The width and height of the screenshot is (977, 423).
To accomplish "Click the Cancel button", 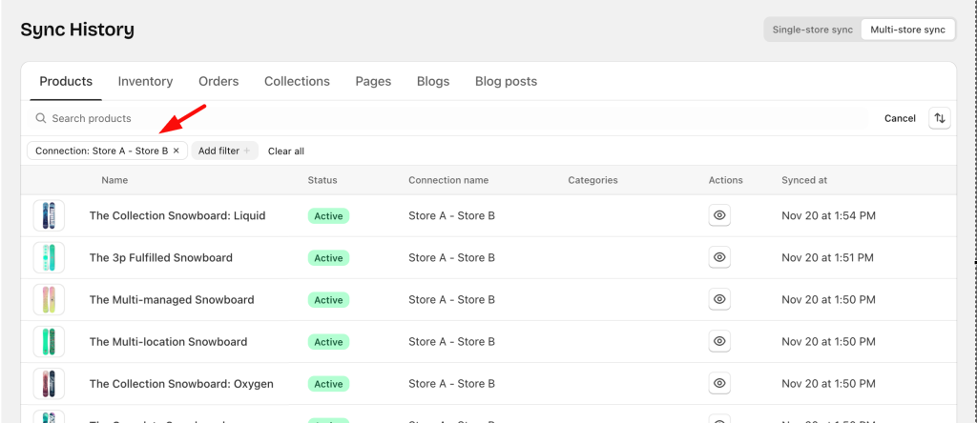I will tap(900, 118).
